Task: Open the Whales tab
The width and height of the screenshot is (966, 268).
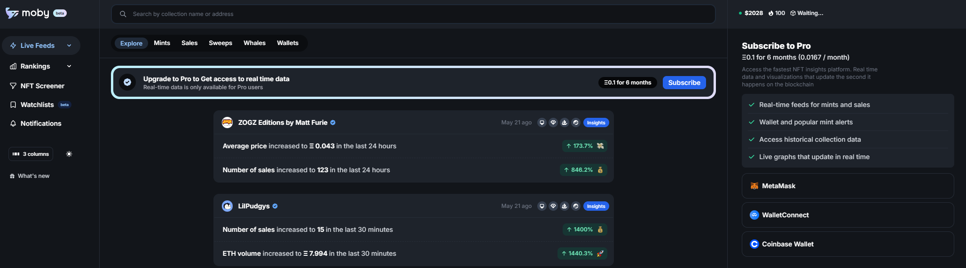Action: pos(254,43)
